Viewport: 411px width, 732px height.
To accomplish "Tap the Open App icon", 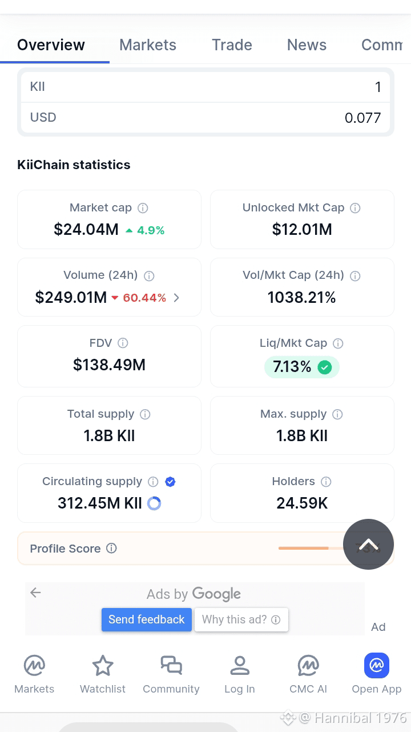I will click(x=377, y=666).
